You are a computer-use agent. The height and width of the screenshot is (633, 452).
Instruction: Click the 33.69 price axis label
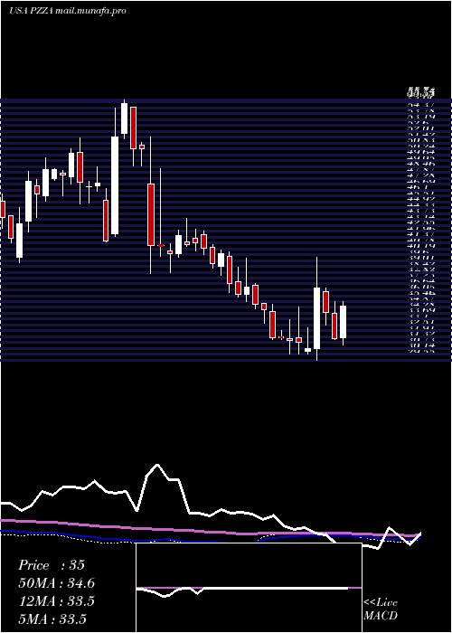[421, 310]
